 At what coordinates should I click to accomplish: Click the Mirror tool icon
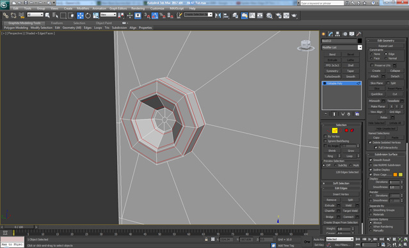218,15
